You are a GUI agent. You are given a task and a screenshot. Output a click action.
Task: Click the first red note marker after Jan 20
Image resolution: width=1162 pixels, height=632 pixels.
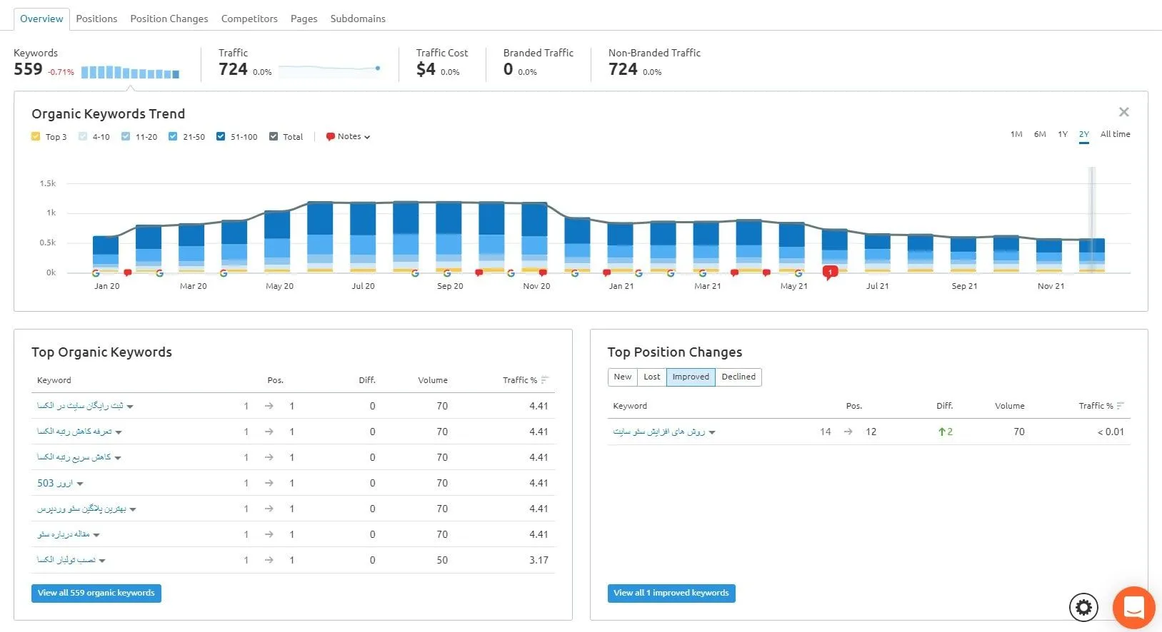(x=128, y=273)
